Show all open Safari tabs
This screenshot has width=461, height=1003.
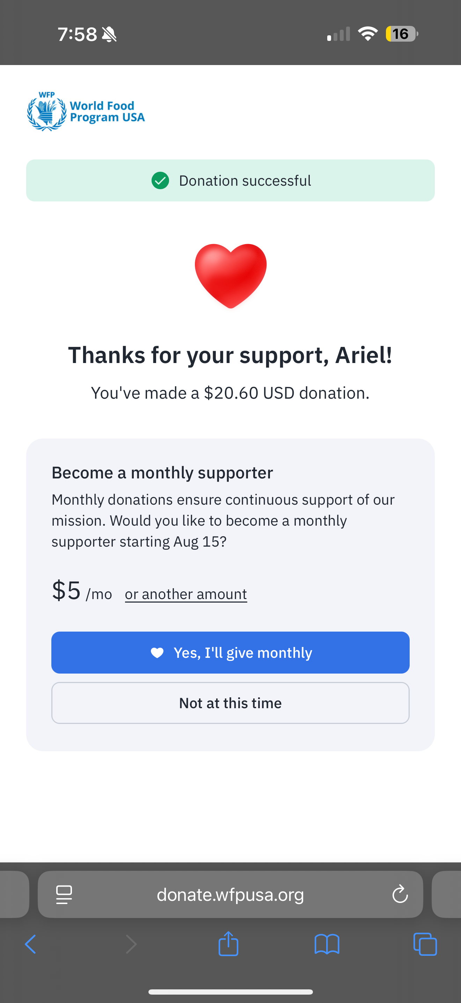(425, 944)
